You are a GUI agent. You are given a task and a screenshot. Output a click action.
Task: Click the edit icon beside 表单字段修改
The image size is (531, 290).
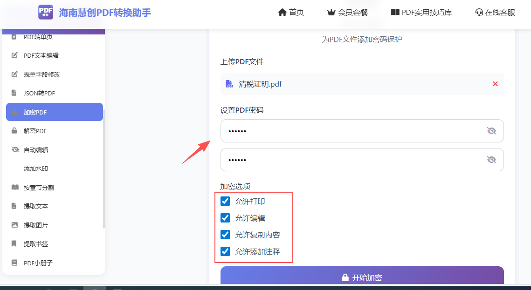pyautogui.click(x=14, y=74)
